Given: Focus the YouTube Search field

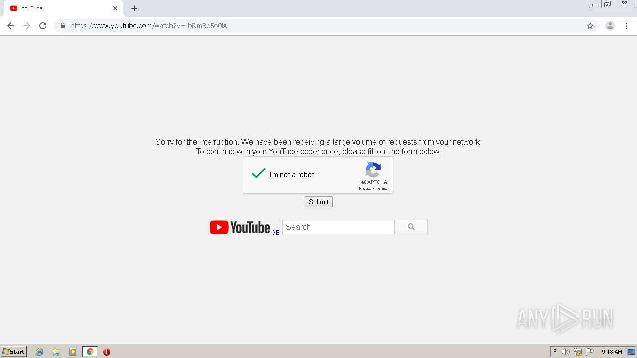Looking at the screenshot, I should [x=338, y=227].
